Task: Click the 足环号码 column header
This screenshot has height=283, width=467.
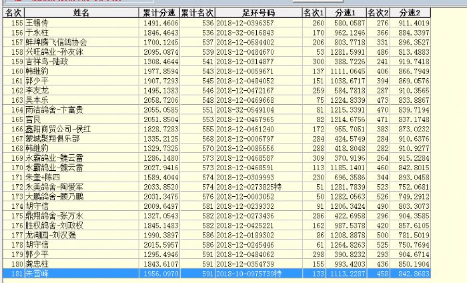Action: coord(258,13)
